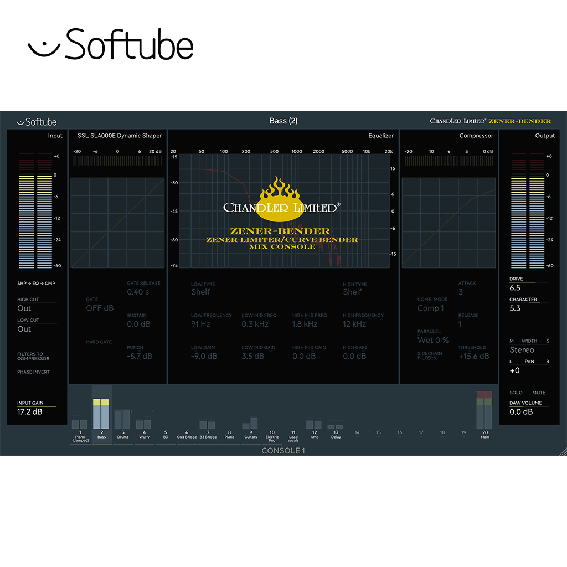Toggle the compressor Sidechain Filters
The height and width of the screenshot is (567, 567).
[x=430, y=355]
